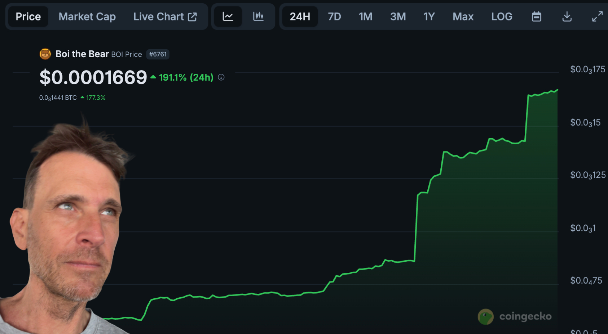Toggle LOG scale on the chart
608x334 pixels.
pyautogui.click(x=502, y=17)
